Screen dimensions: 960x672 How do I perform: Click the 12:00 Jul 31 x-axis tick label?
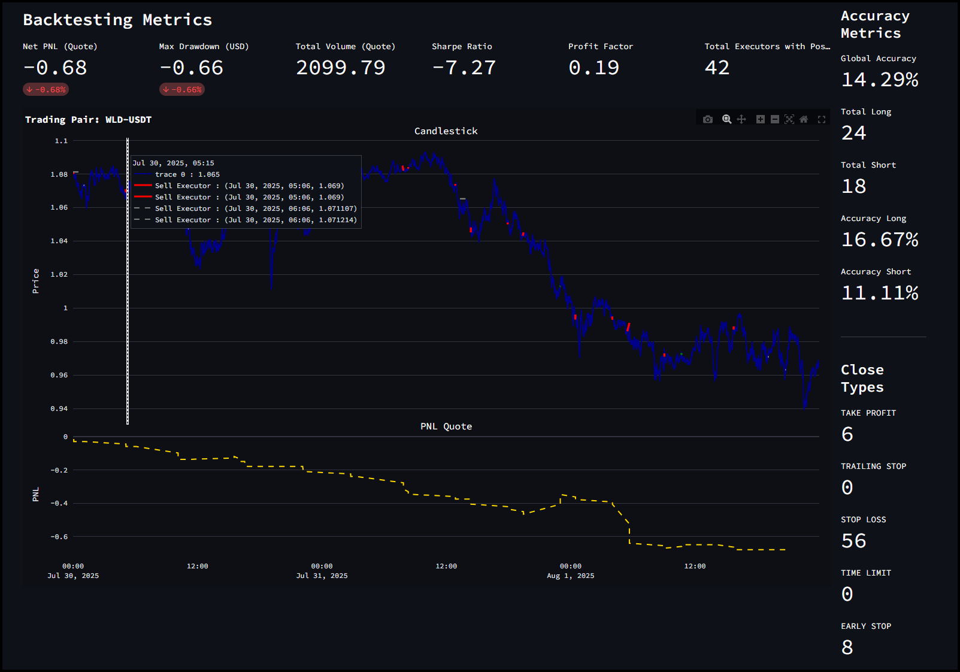coord(446,566)
